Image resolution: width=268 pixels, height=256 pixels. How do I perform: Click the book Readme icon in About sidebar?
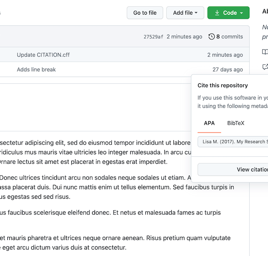click(265, 52)
